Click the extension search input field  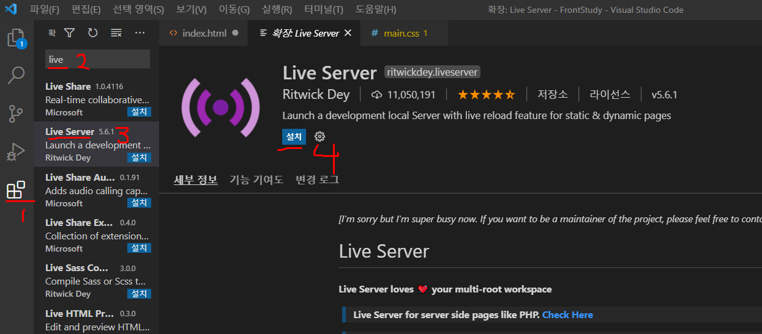[x=98, y=59]
